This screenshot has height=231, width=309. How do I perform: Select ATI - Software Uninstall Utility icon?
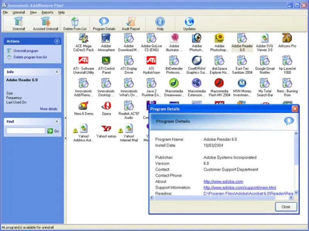pyautogui.click(x=83, y=65)
